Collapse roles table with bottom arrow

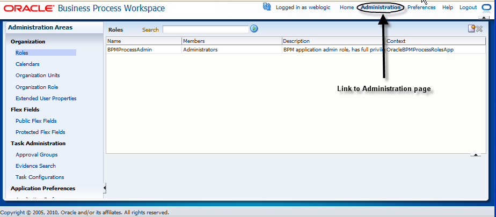click(x=476, y=154)
